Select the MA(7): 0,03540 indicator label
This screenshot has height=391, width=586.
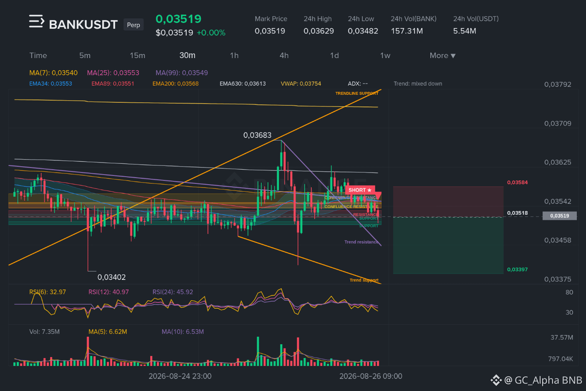53,73
